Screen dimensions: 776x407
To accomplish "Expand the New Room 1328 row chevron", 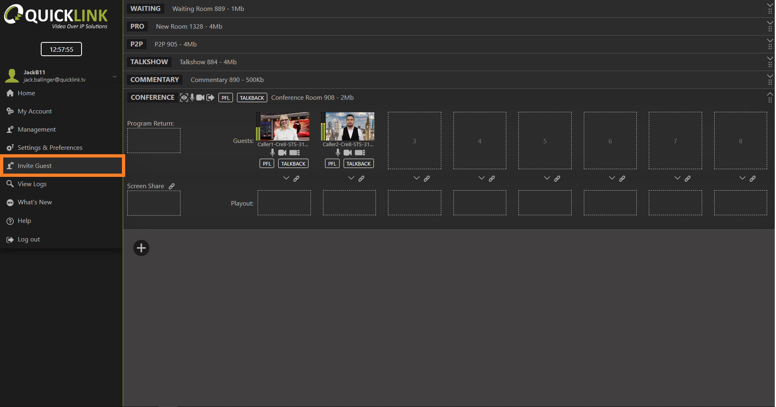I will tap(770, 23).
